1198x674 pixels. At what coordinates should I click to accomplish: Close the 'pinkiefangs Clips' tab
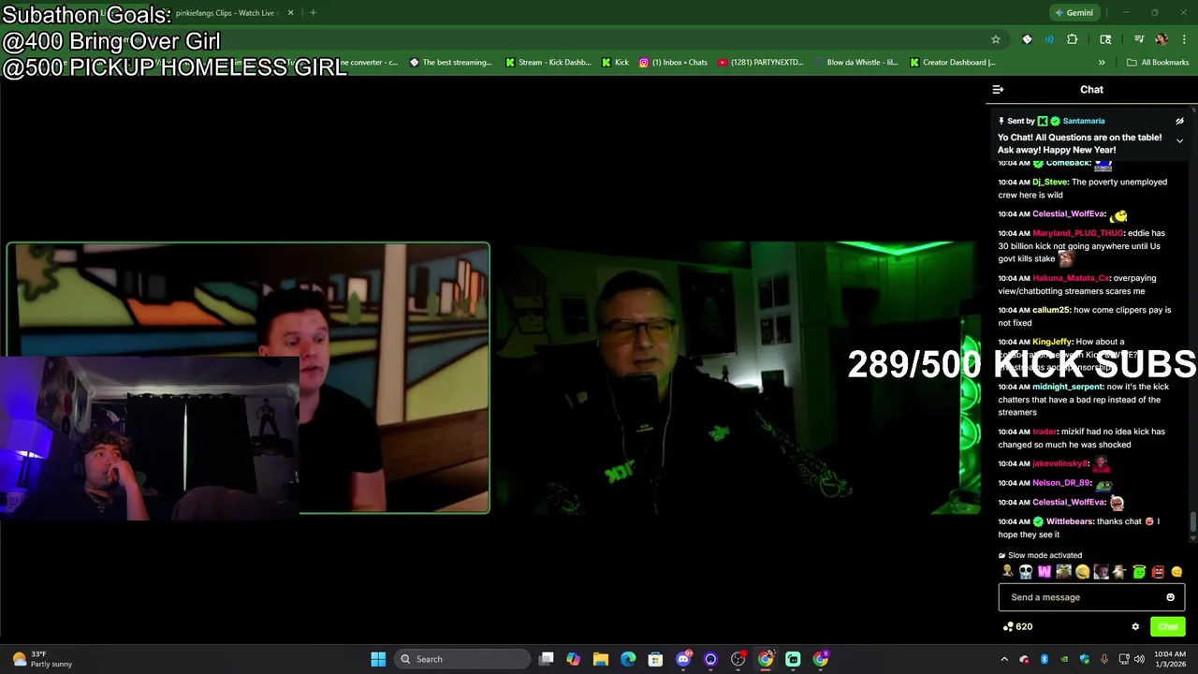290,13
